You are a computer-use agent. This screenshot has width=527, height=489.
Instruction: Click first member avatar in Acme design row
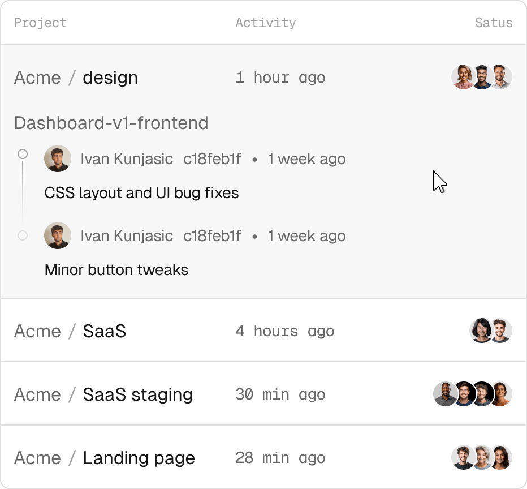[x=463, y=77]
